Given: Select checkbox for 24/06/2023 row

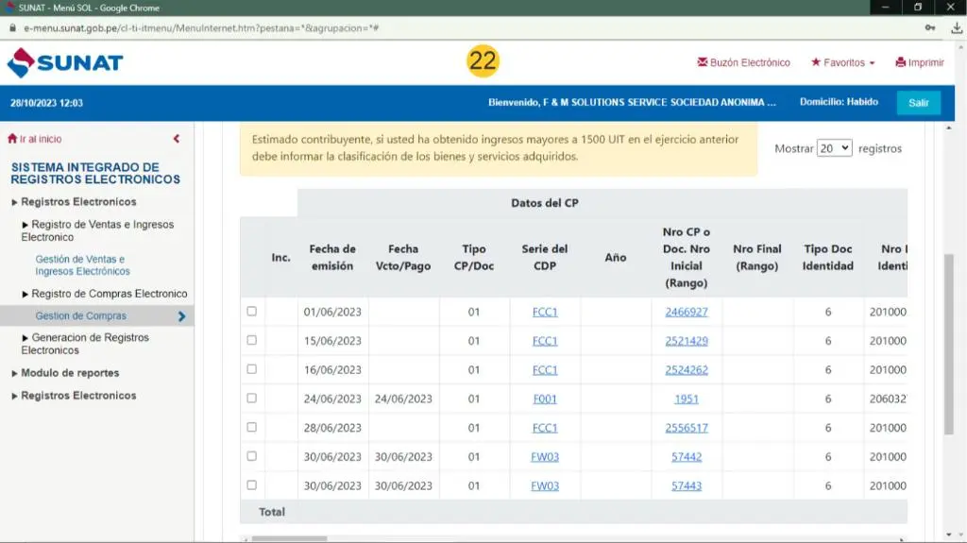Looking at the screenshot, I should click(x=251, y=398).
